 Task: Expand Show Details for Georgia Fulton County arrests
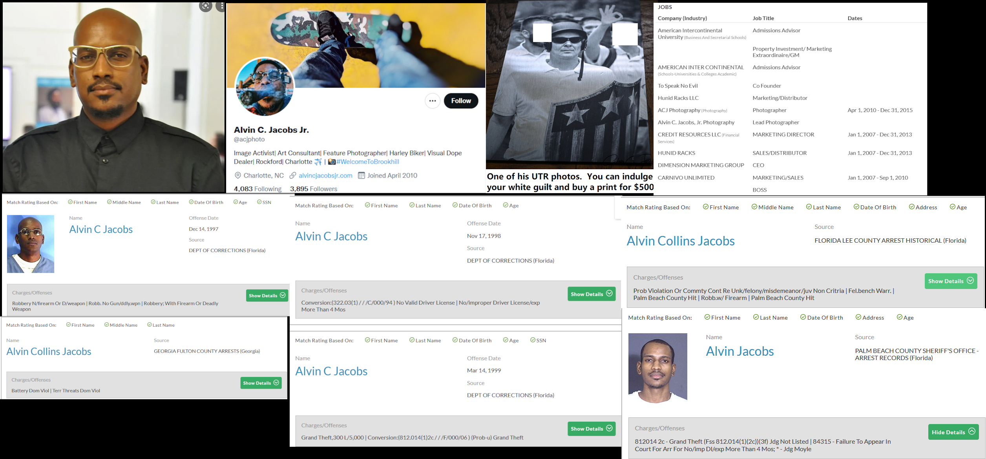coord(261,383)
